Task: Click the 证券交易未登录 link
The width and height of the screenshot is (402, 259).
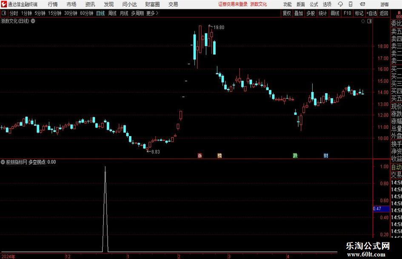Action: coord(233,4)
